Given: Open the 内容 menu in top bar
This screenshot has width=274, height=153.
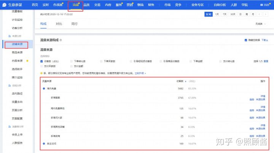Looking at the screenshot, I should point(108,5).
